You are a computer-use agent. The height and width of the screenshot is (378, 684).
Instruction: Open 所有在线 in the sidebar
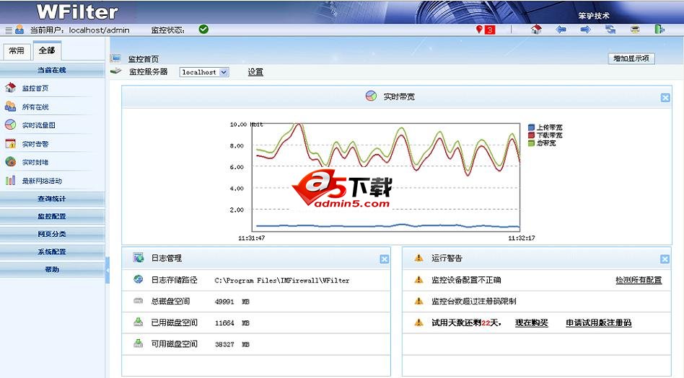(35, 107)
